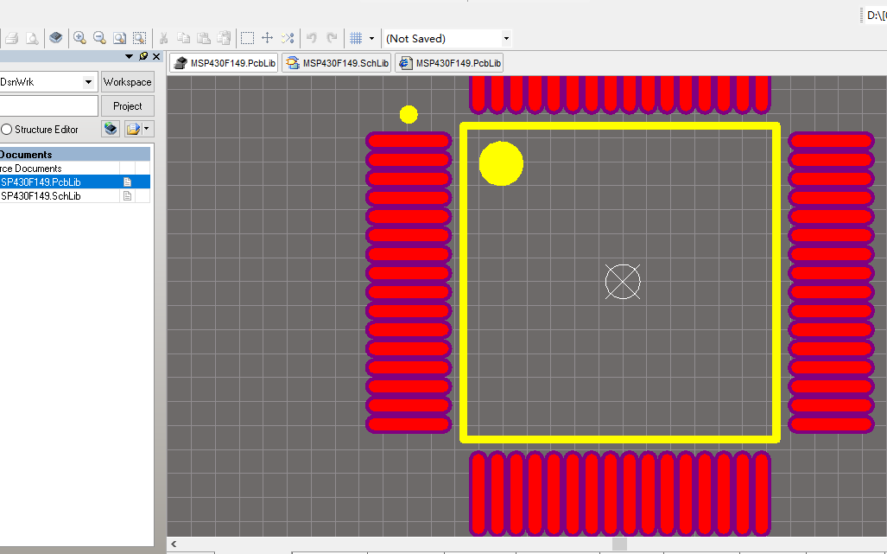The width and height of the screenshot is (887, 554).
Task: Click the panel options folder icon
Action: tap(134, 129)
